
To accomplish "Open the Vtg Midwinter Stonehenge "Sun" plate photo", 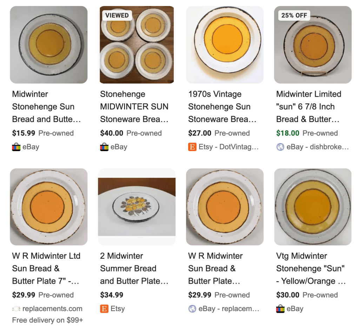I will (x=313, y=207).
